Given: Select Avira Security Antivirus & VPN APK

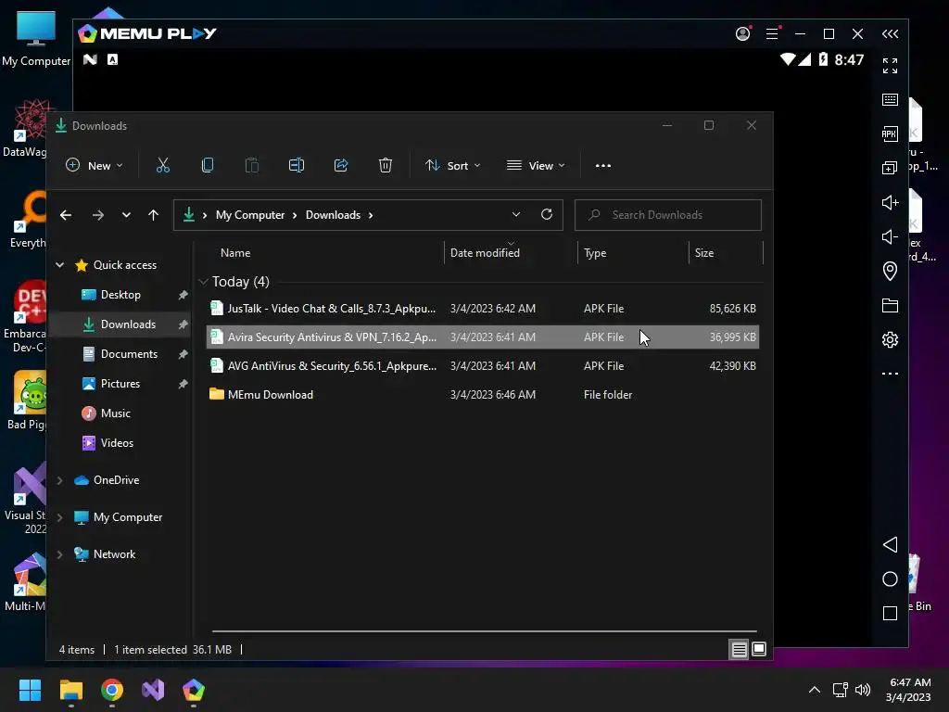Looking at the screenshot, I should 482,337.
